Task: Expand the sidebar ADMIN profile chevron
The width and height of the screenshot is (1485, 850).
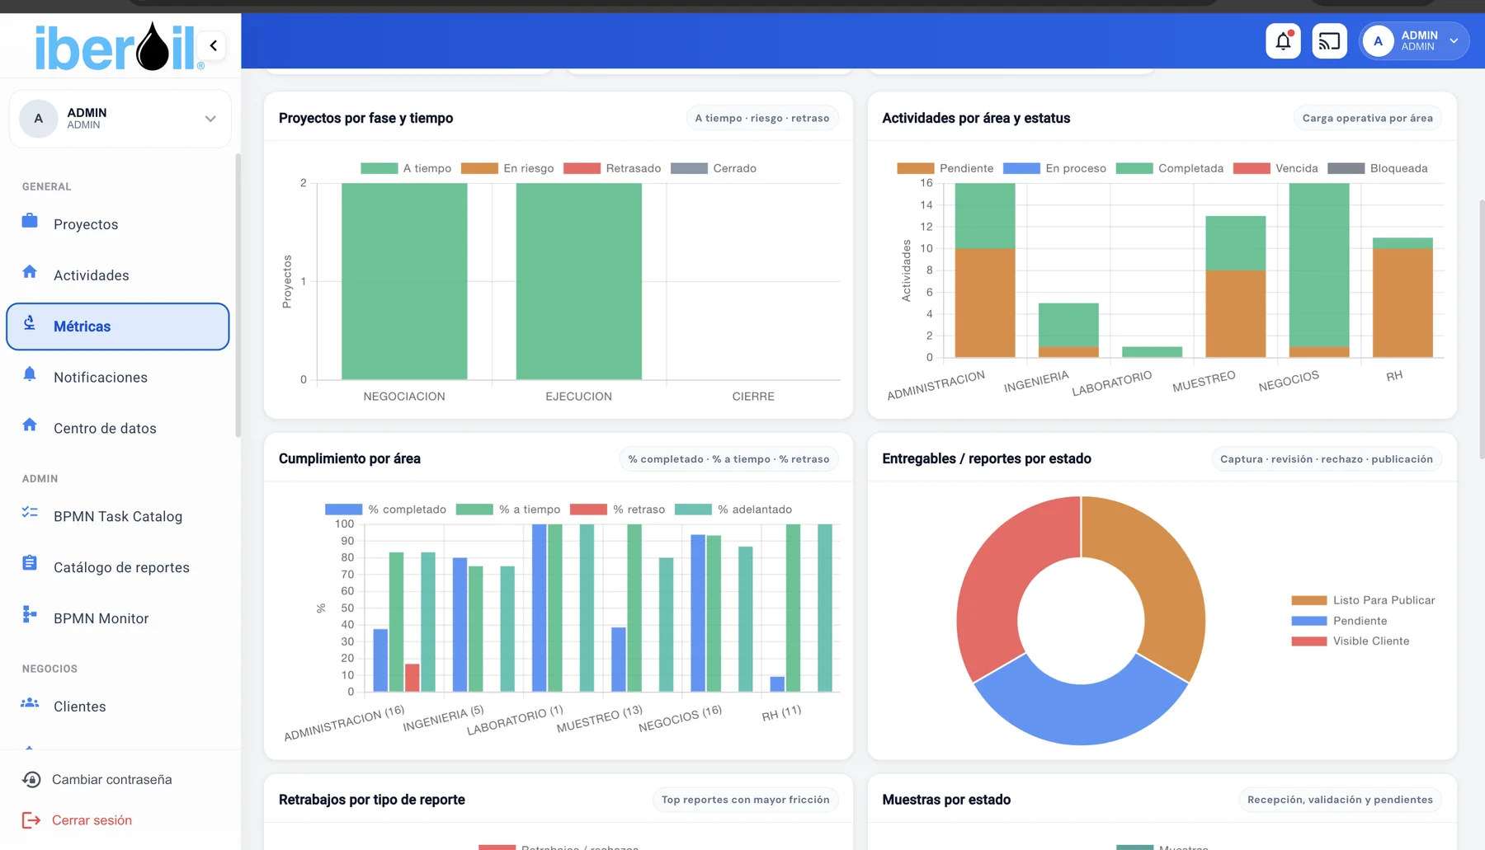Action: (210, 119)
